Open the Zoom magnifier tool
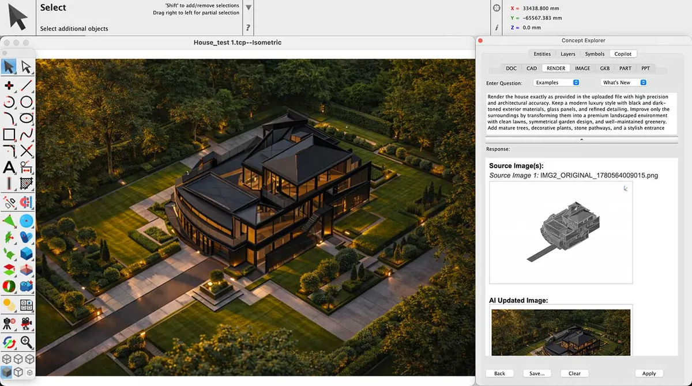This screenshot has height=386, width=692. pyautogui.click(x=27, y=342)
